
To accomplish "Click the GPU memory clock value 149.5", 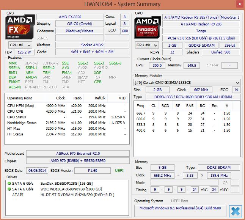I will tap(192, 65).
